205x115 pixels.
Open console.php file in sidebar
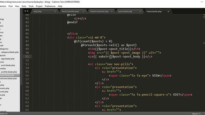4,92
